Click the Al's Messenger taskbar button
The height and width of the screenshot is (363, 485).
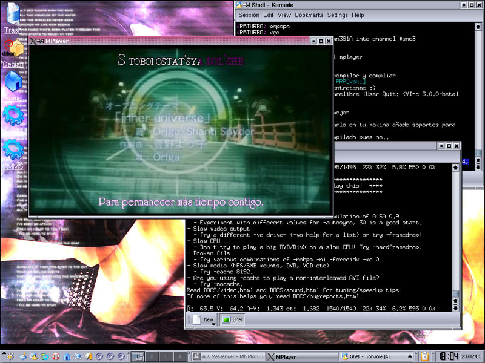pyautogui.click(x=227, y=356)
